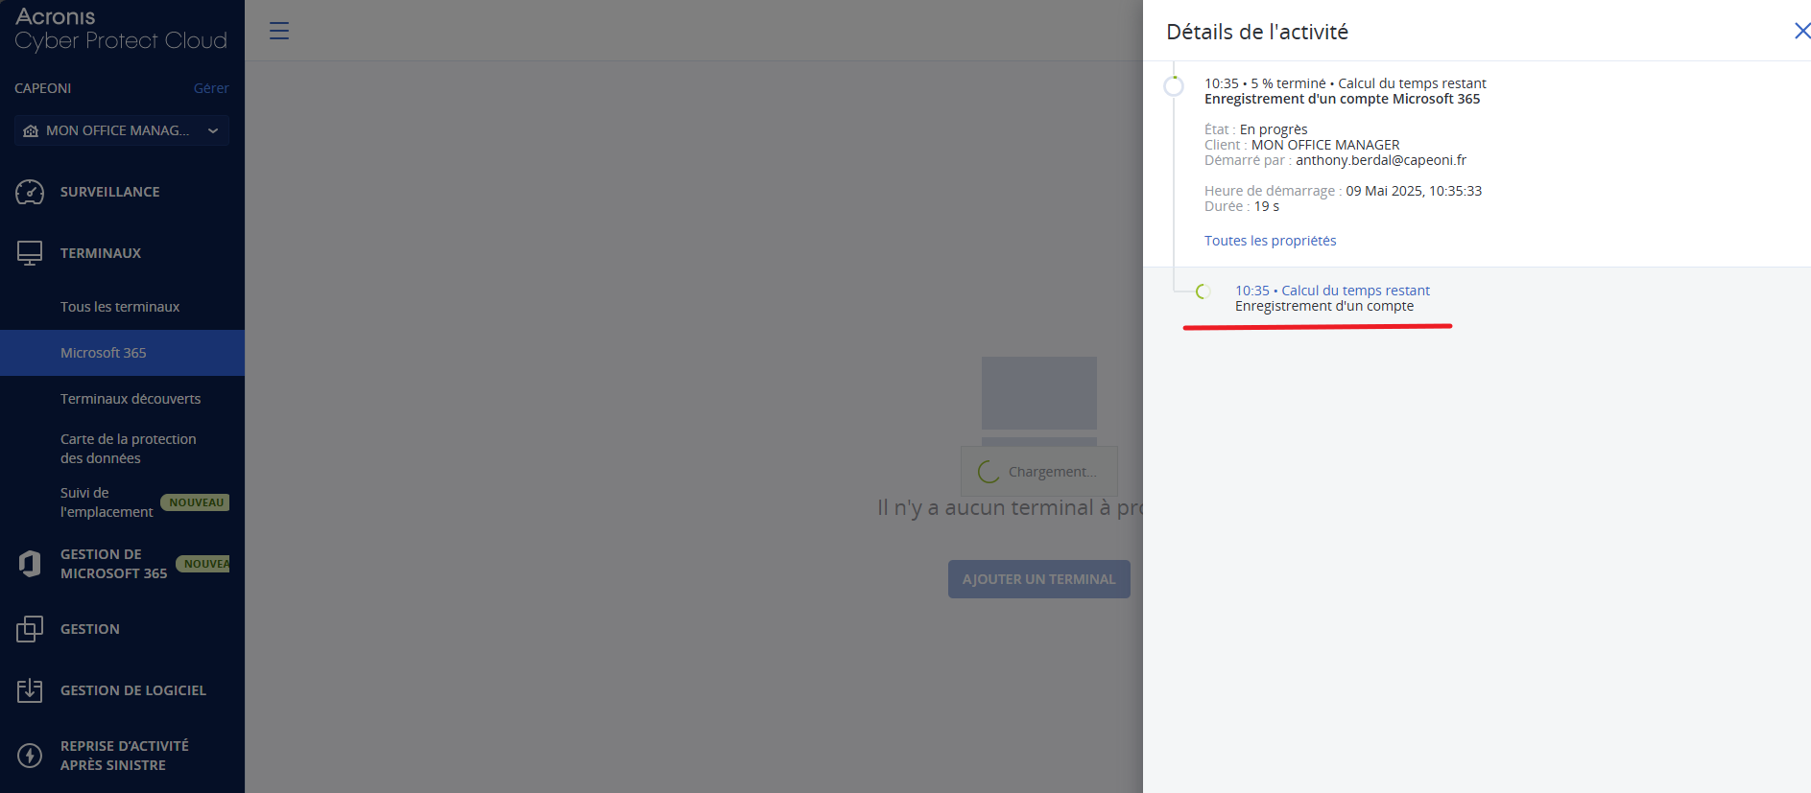This screenshot has width=1811, height=793.
Task: Click the CAPEONI label
Action: pyautogui.click(x=43, y=88)
